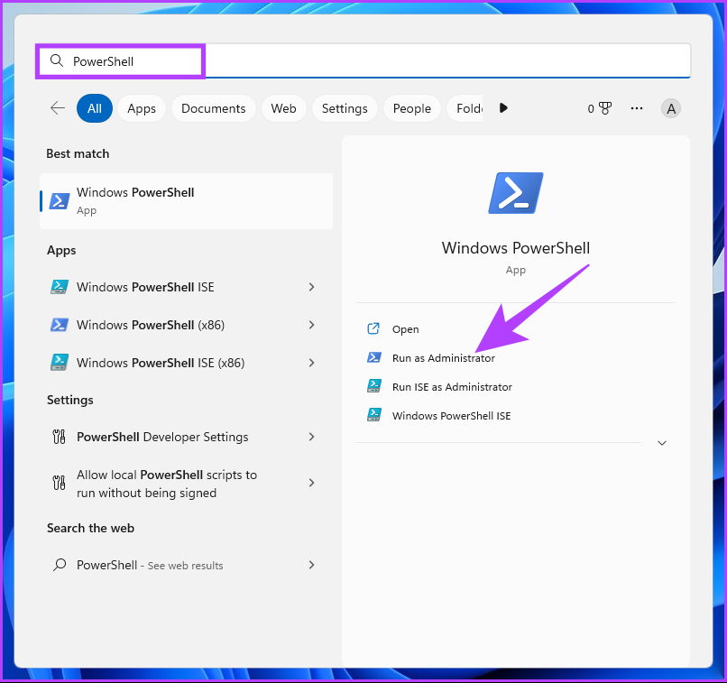Click the account avatar labeled A

(670, 109)
